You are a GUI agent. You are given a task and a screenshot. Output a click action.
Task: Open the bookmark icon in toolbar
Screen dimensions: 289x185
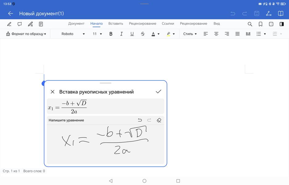(260, 24)
